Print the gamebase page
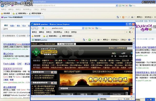 (99, 40)
